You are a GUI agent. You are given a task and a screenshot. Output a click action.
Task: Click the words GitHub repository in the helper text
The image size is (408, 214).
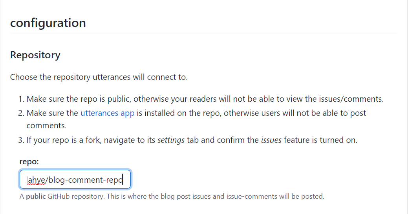pos(76,196)
